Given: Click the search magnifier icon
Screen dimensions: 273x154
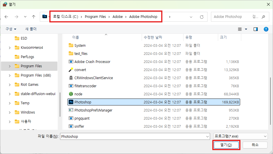Looking at the screenshot, I should [263, 17].
